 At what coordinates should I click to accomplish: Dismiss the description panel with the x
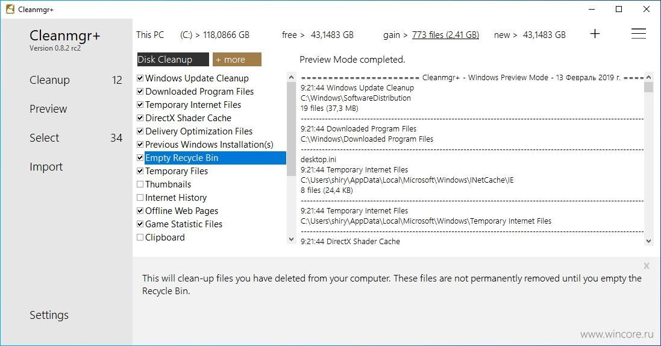(x=647, y=266)
